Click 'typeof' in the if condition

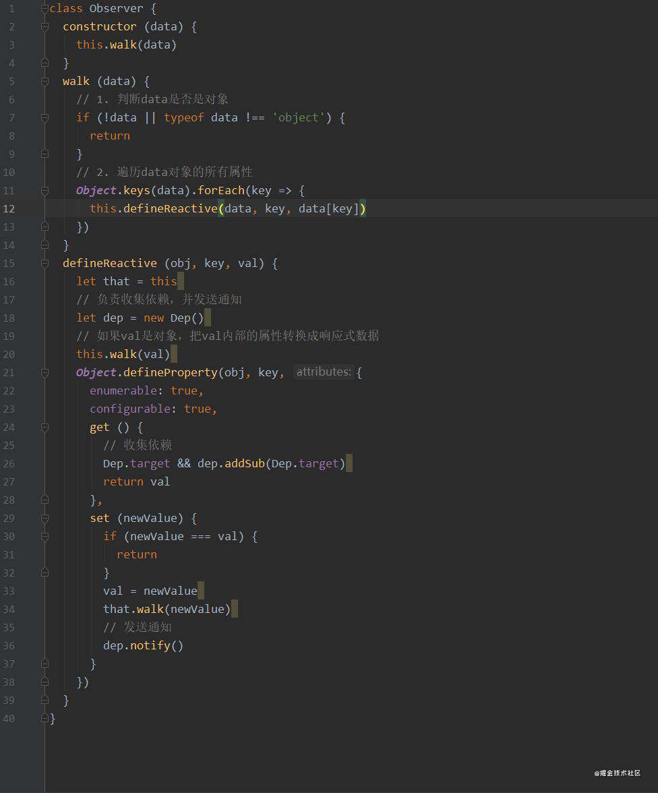183,118
